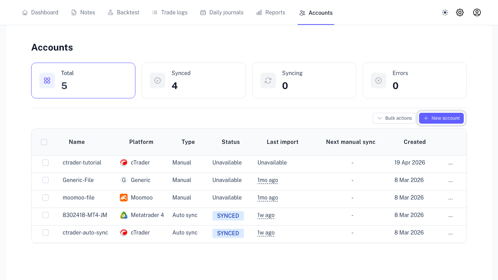Click the New account button
This screenshot has height=280, width=498.
(x=441, y=118)
